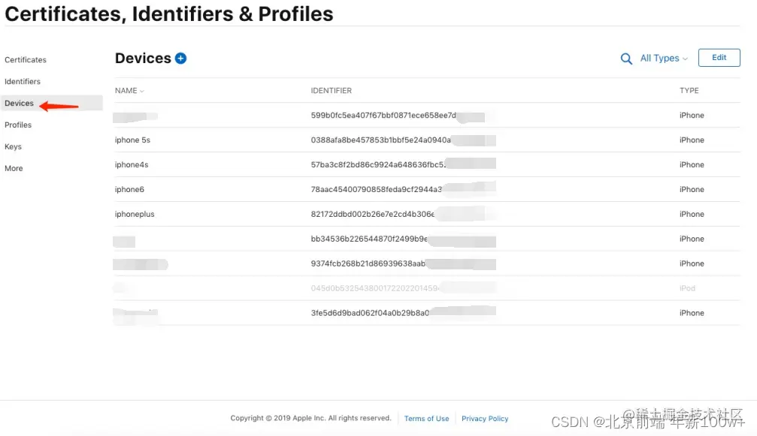Go to the Profiles section
Viewport: 757px width, 436px height.
point(18,125)
